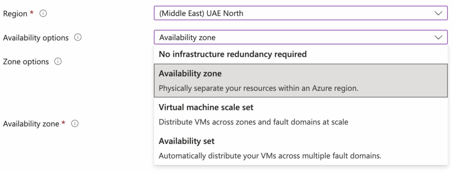The image size is (452, 172).
Task: Expand the Region dropdown chevron
Action: 438,13
